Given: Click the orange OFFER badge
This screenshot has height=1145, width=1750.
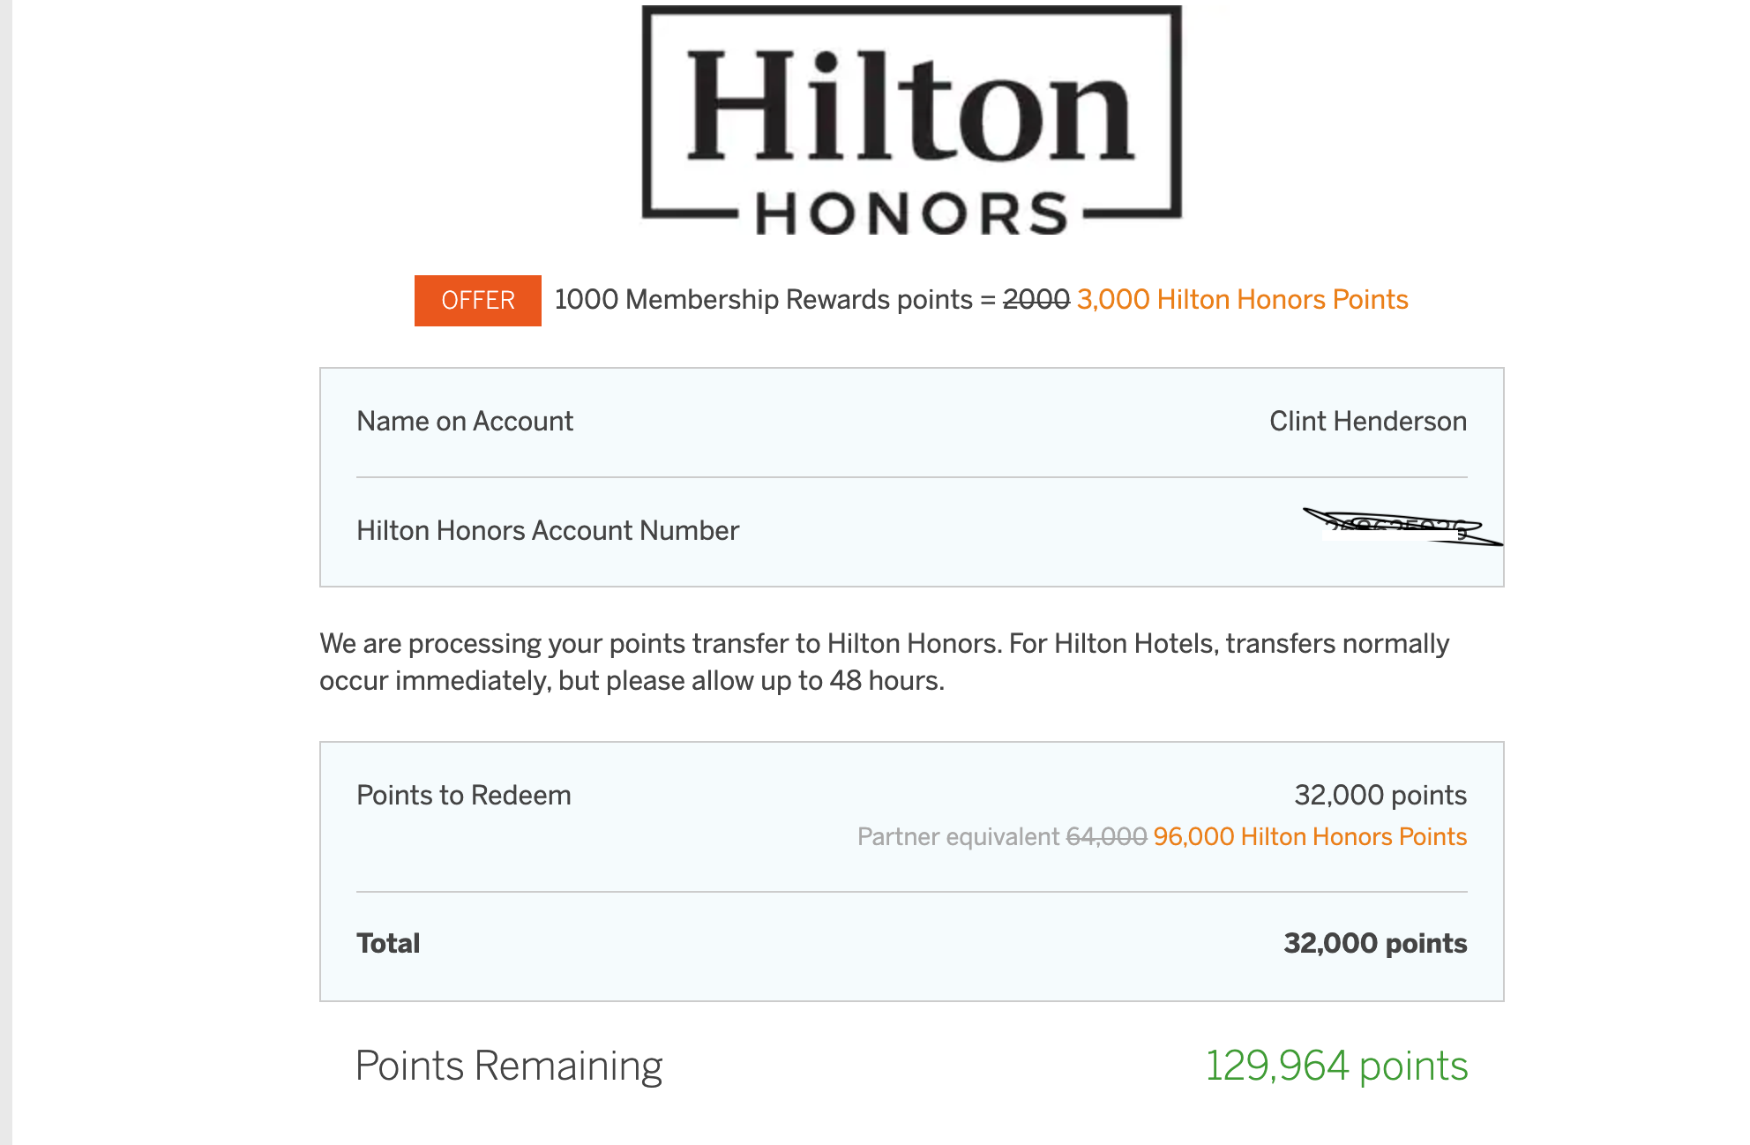Looking at the screenshot, I should coord(477,301).
